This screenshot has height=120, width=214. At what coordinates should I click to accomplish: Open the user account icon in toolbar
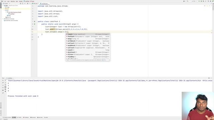(x=184, y=1)
